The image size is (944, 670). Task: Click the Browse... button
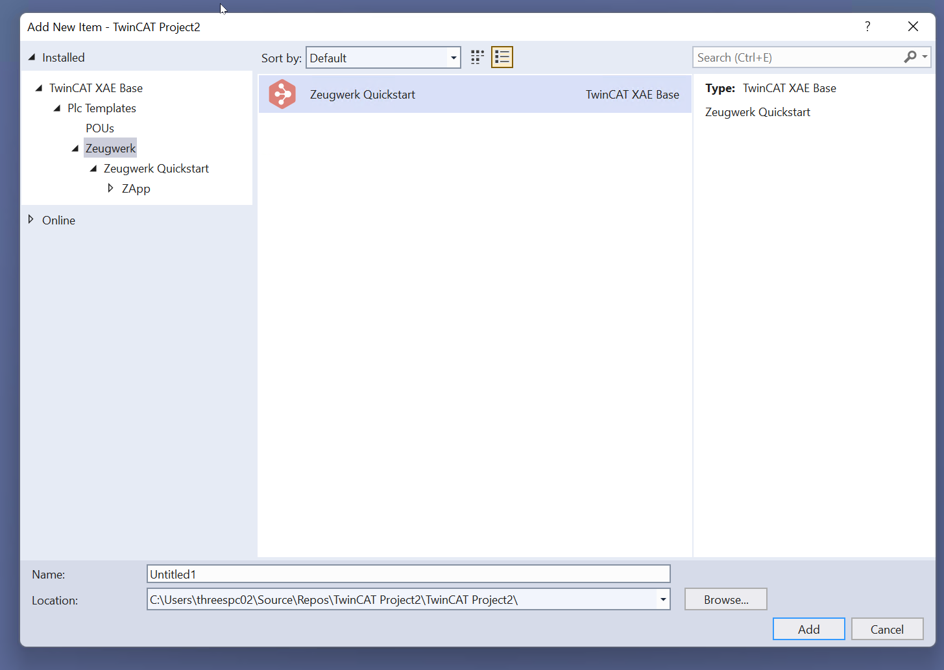[x=726, y=599]
